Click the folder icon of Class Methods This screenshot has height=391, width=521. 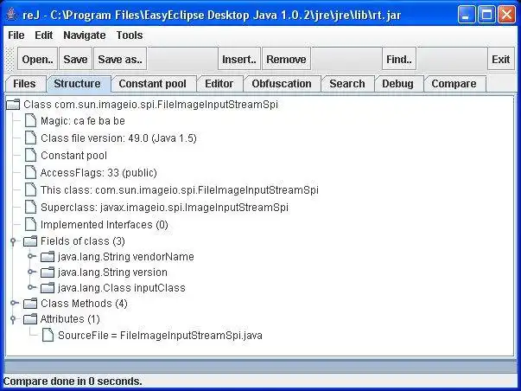30,303
